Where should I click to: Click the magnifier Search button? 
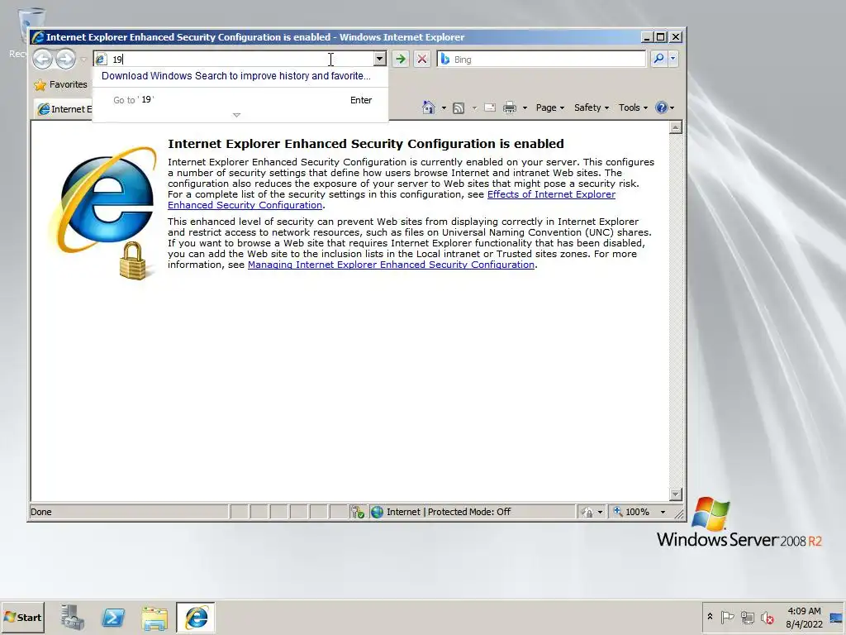(658, 59)
